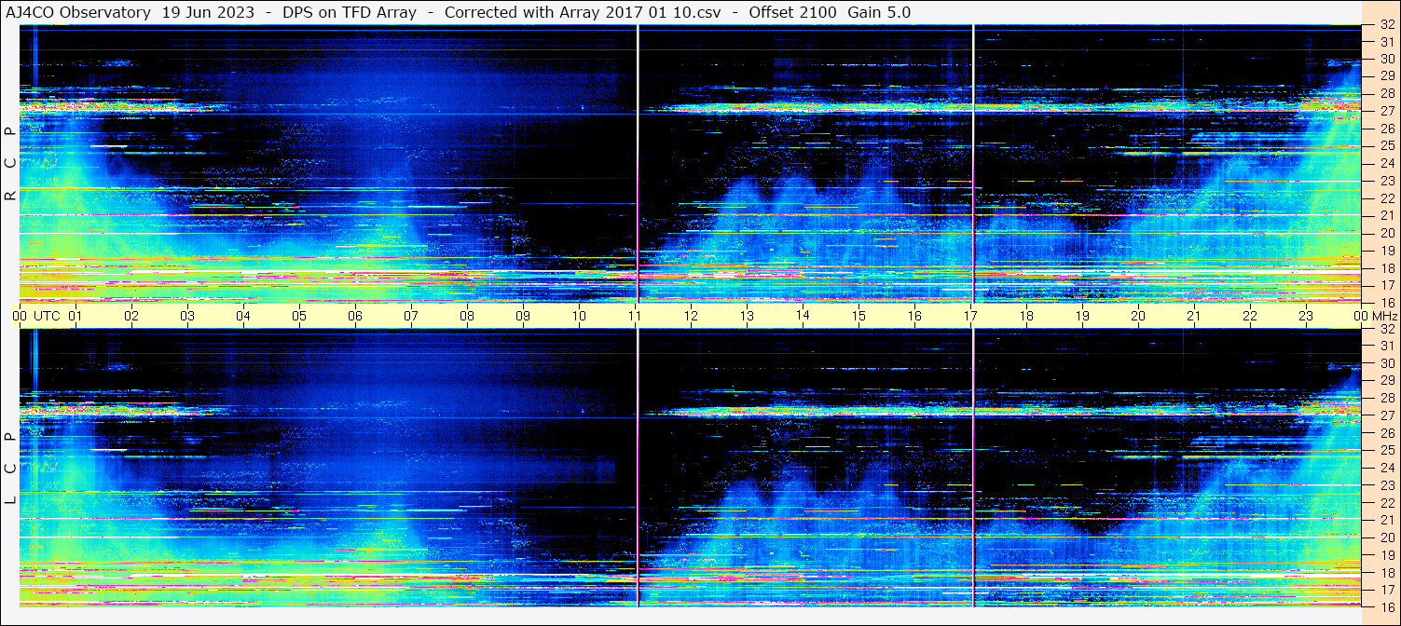Click the 17 UTC white marker in LCP panel
The height and width of the screenshot is (626, 1401).
(x=973, y=469)
